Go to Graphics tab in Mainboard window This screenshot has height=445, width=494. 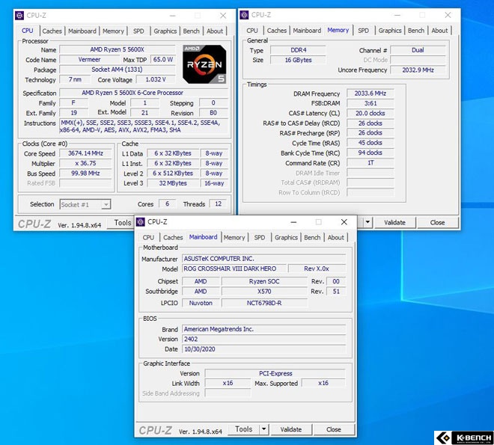tap(286, 238)
